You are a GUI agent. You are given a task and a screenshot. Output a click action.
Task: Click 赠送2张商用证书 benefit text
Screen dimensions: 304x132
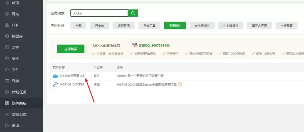[201, 54]
